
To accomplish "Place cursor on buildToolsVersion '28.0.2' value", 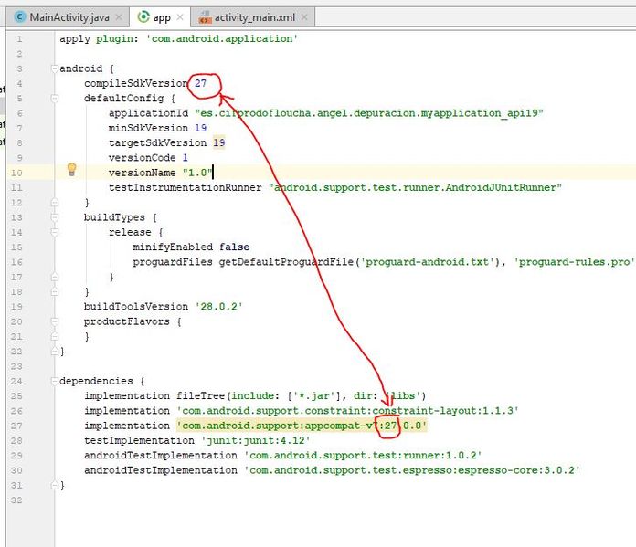I will (218, 306).
